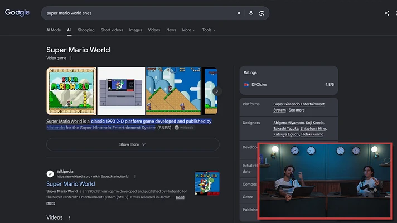Open the Shopping tab
397x223 pixels.
coord(86,30)
